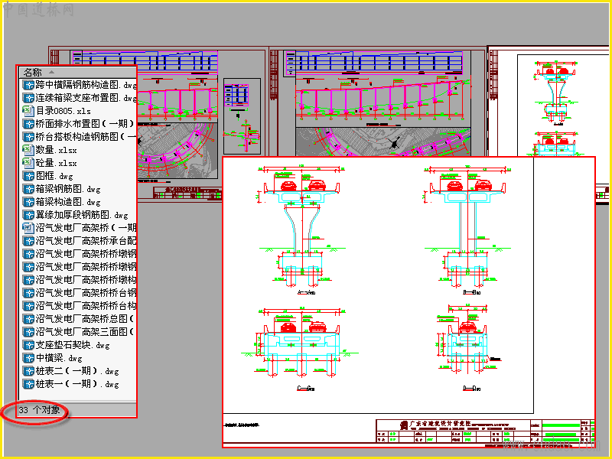Select the 中横梁.dwg file icon
The width and height of the screenshot is (612, 459).
click(x=28, y=358)
